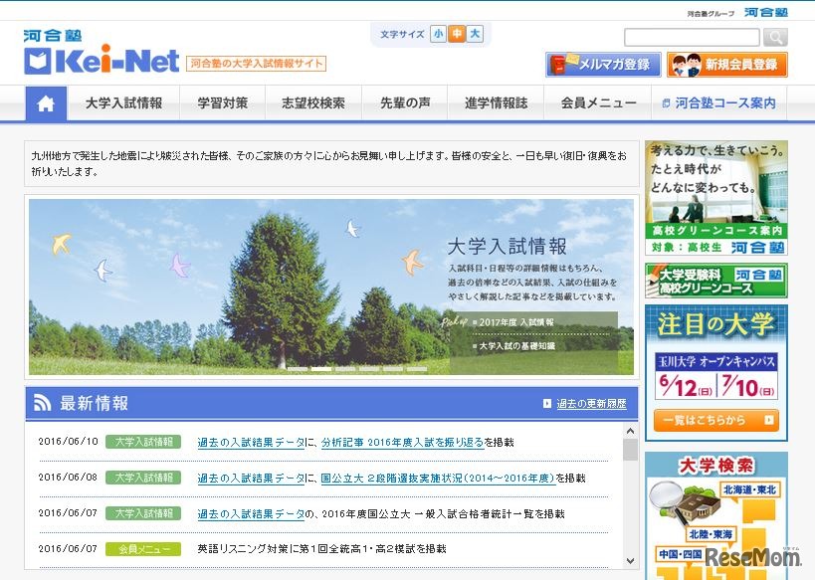Select 北陸・東海 region on map

(711, 534)
